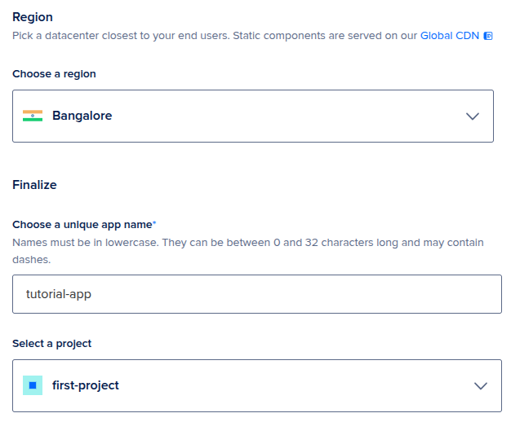511x422 pixels.
Task: Focus the tutorial-app name field
Action: 257,294
